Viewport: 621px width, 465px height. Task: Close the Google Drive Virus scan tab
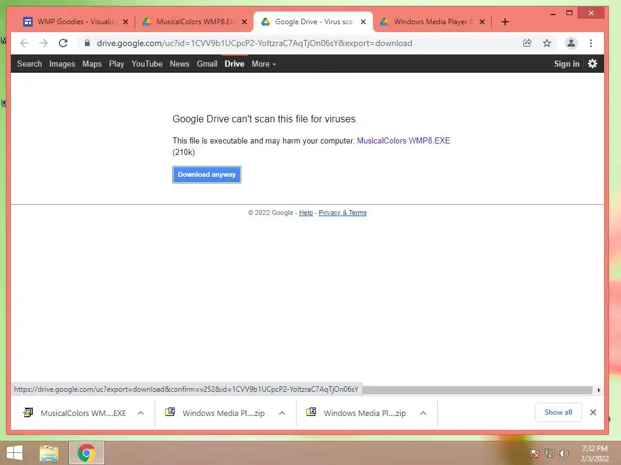coord(363,22)
